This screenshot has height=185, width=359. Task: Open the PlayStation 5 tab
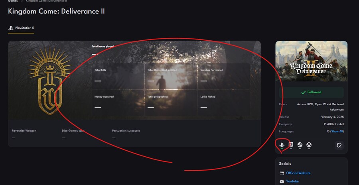click(21, 28)
